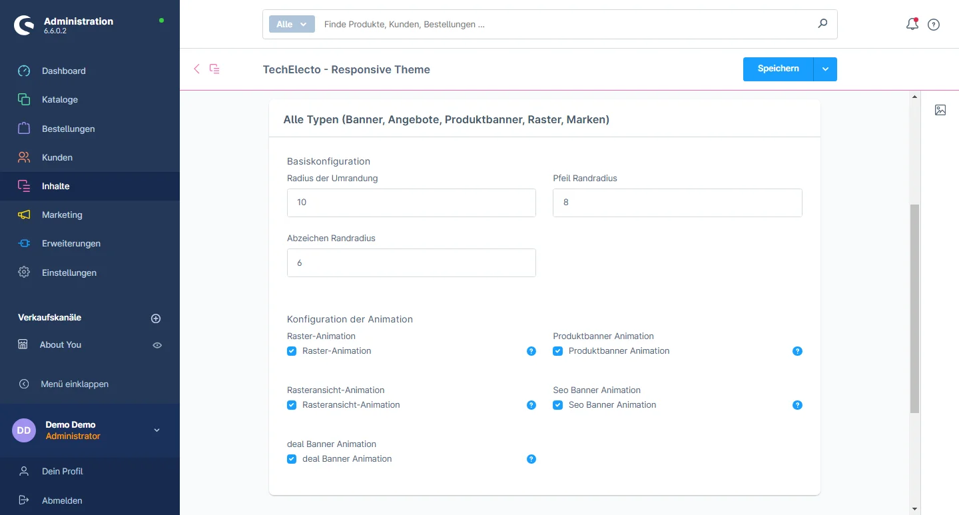
Task: Click the back arrow next to theme title
Action: point(196,69)
